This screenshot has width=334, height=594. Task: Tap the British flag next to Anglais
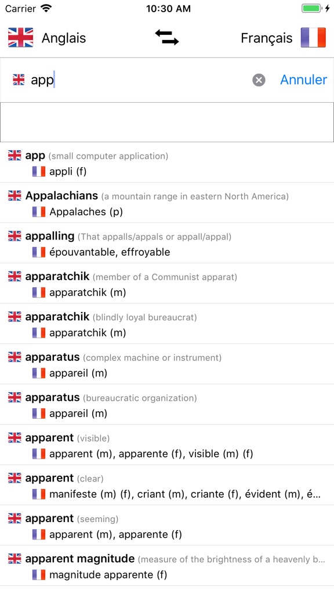tap(19, 37)
